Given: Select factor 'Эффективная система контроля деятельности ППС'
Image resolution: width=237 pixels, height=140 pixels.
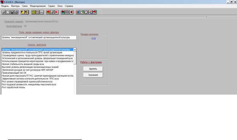Looking at the screenshot, I should coord(37,79).
